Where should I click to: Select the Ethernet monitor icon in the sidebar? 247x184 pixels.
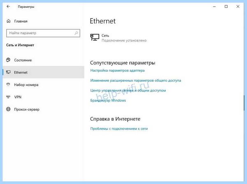(x=8, y=72)
